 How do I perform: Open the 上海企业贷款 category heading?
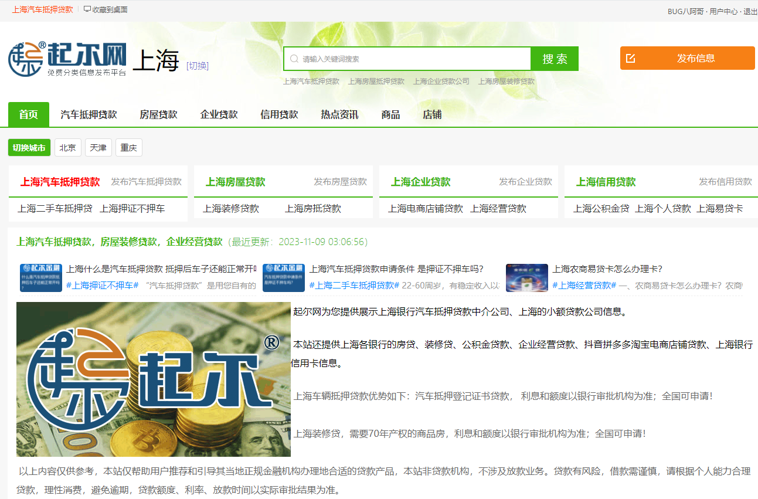point(420,182)
